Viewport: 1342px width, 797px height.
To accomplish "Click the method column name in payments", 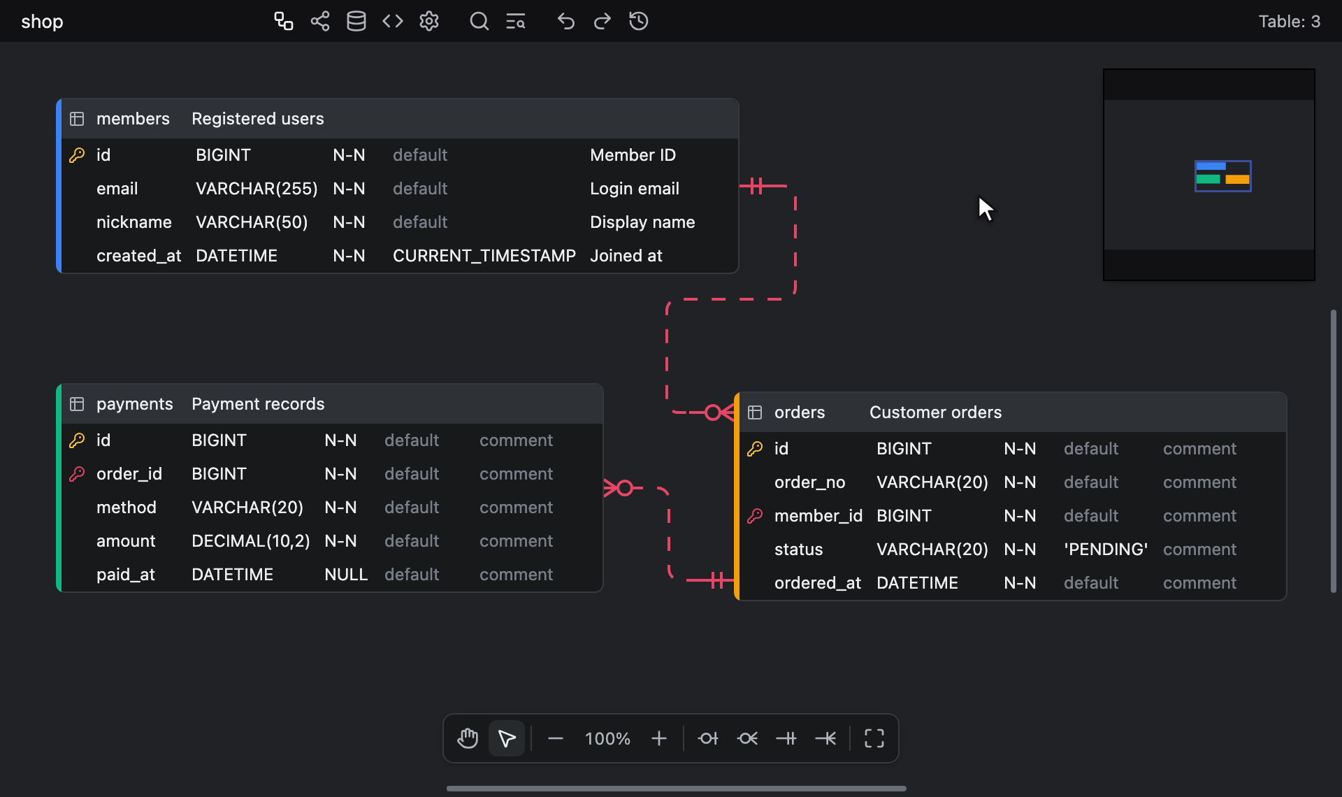I will pos(127,508).
